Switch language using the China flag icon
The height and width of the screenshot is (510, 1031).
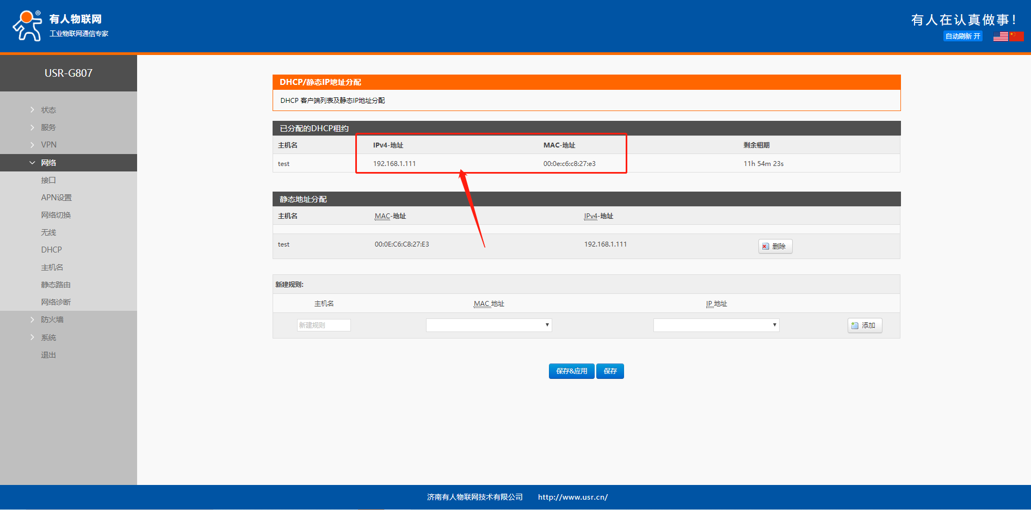pyautogui.click(x=1016, y=36)
